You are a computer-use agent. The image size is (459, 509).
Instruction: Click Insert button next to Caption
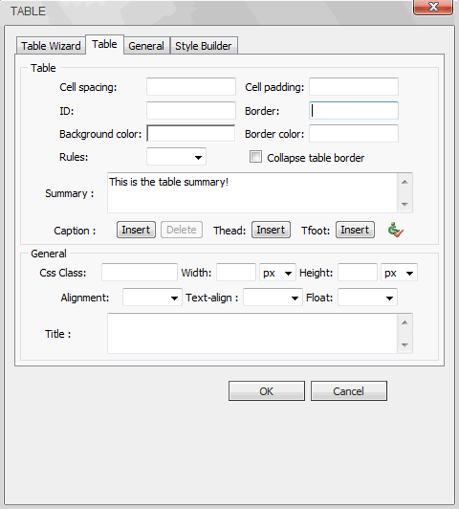(136, 230)
